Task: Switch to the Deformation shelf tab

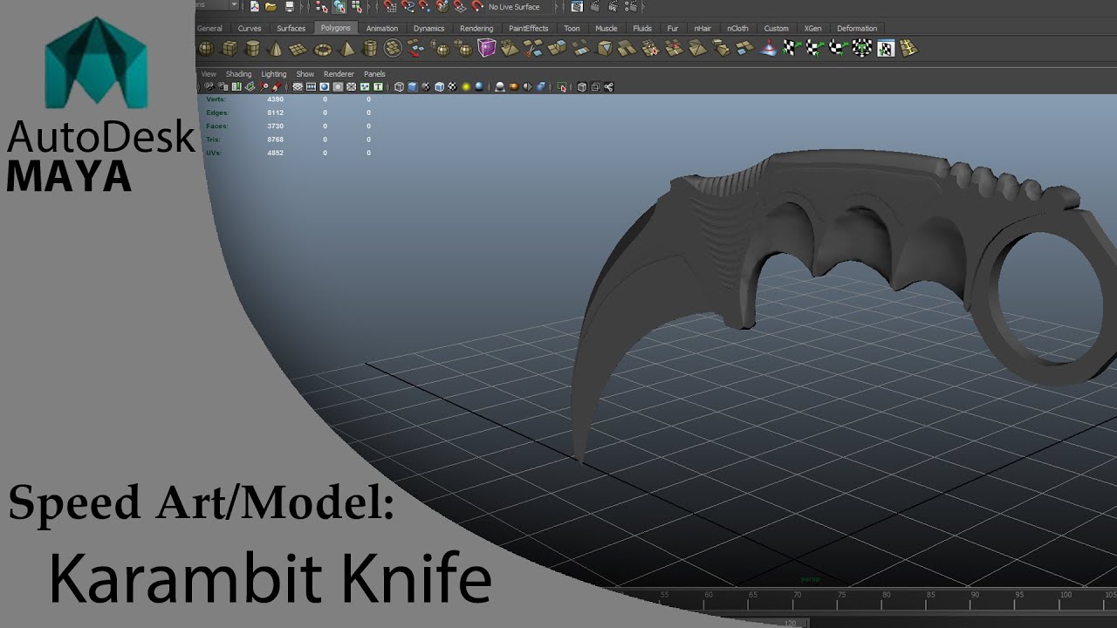Action: pos(857,28)
